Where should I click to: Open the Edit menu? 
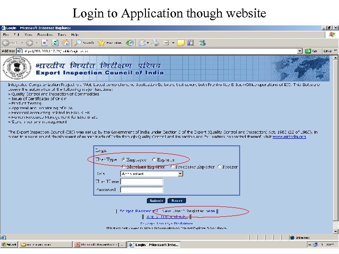tap(16, 34)
